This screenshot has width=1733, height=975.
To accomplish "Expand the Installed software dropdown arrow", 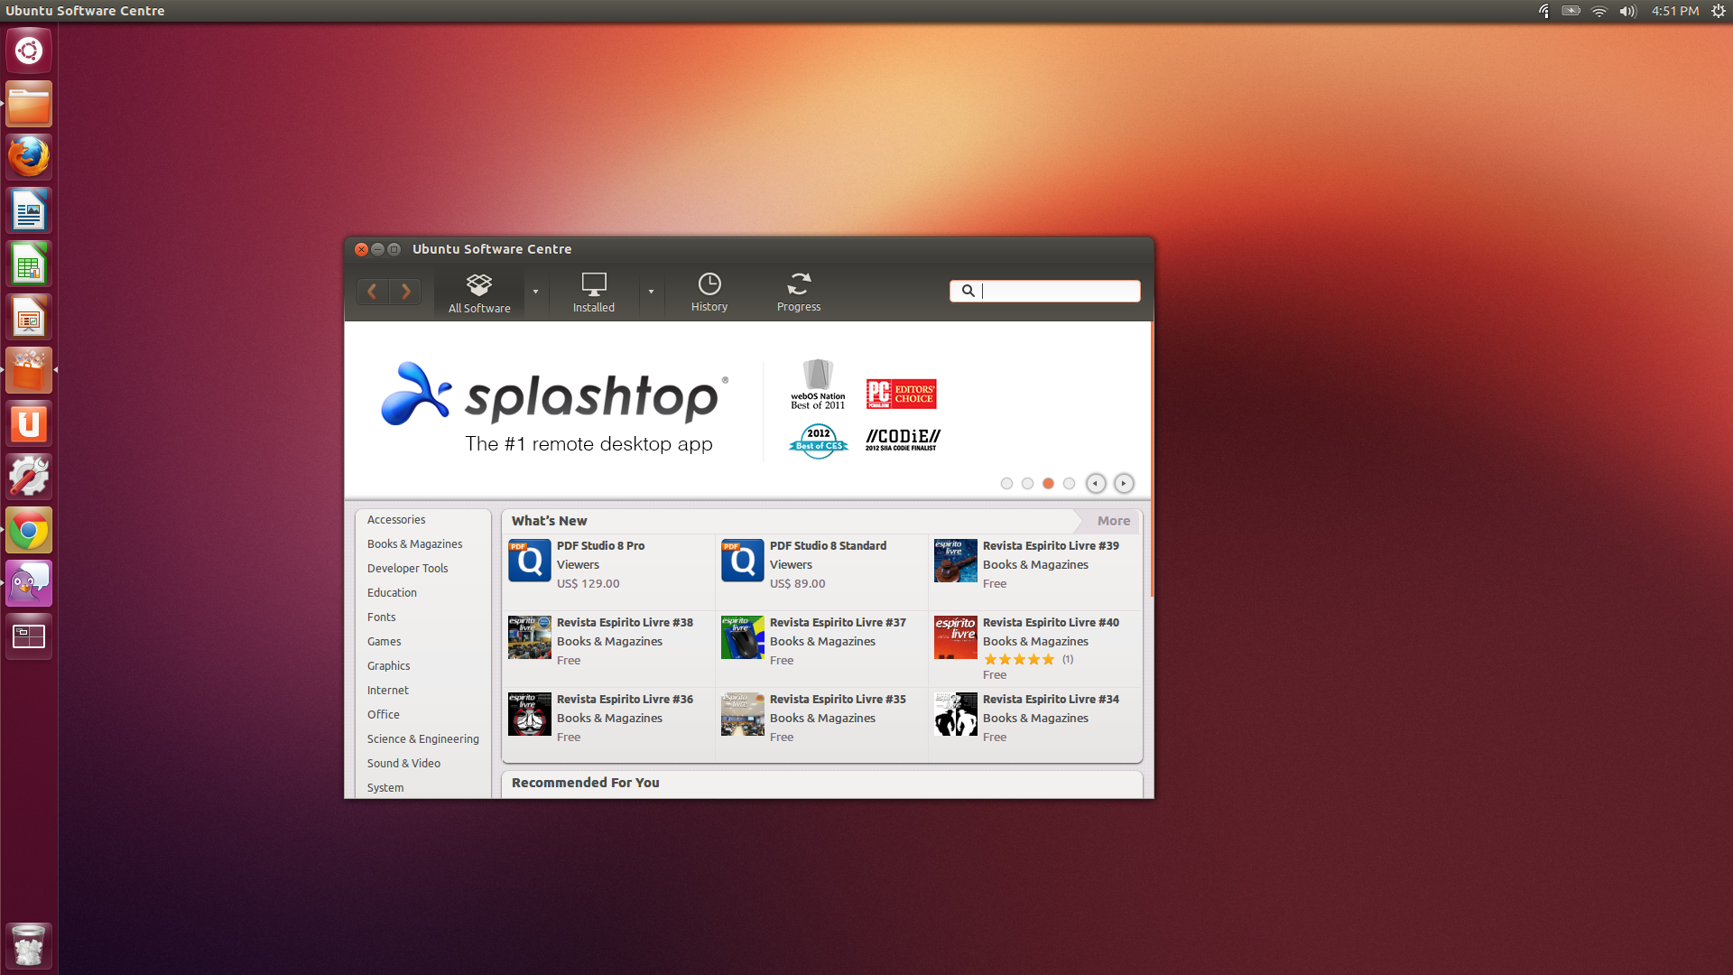I will [x=651, y=291].
